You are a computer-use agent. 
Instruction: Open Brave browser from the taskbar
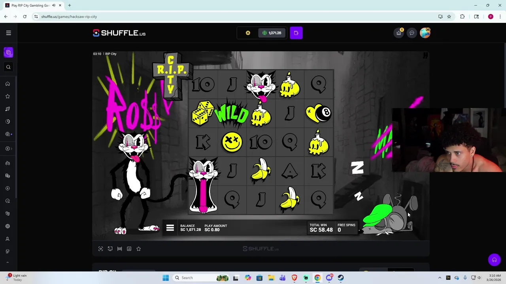click(x=294, y=278)
